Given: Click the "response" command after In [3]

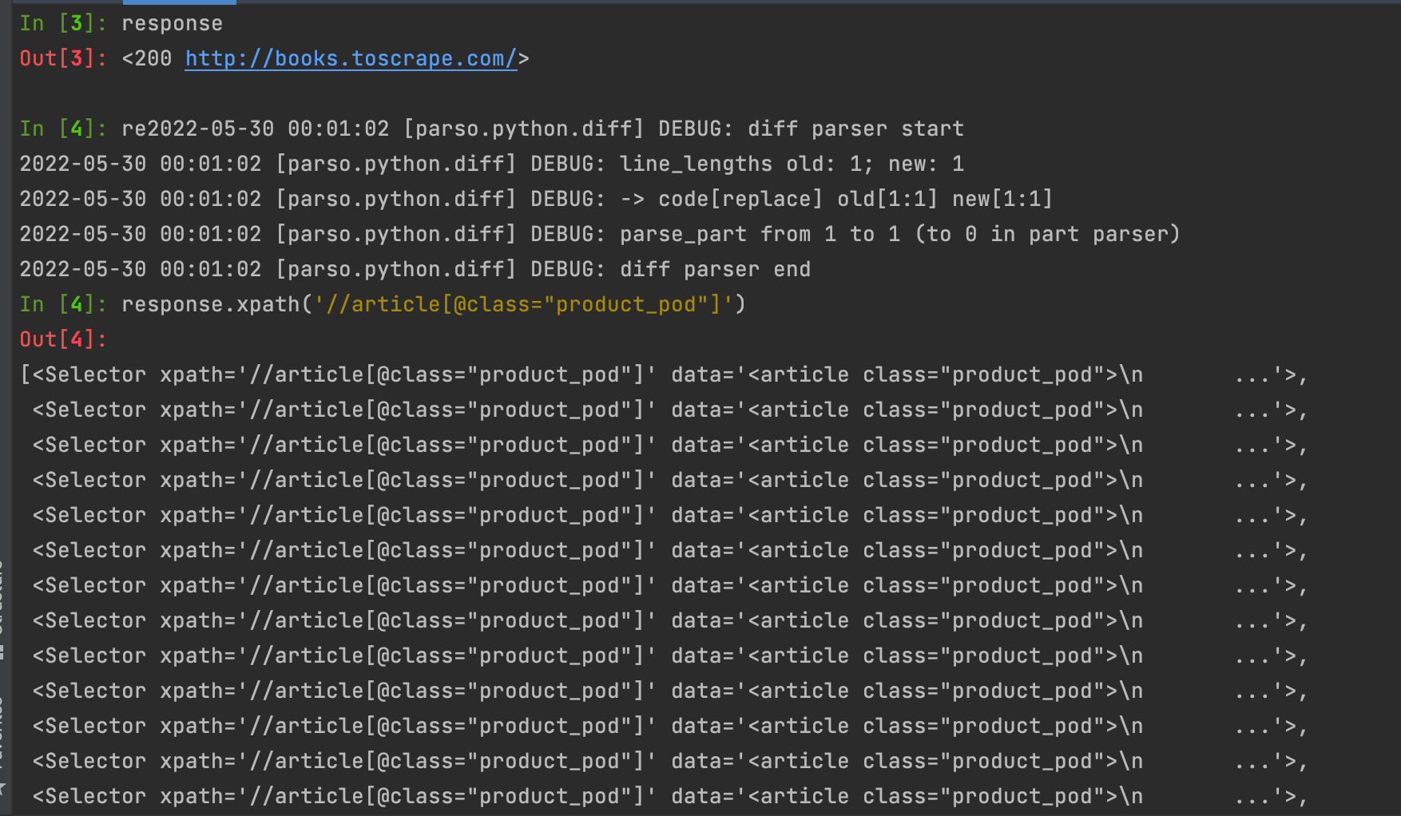Looking at the screenshot, I should (172, 24).
